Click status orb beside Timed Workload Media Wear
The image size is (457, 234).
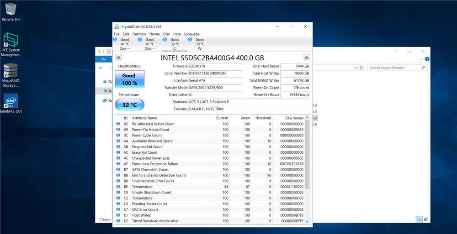pos(118,221)
